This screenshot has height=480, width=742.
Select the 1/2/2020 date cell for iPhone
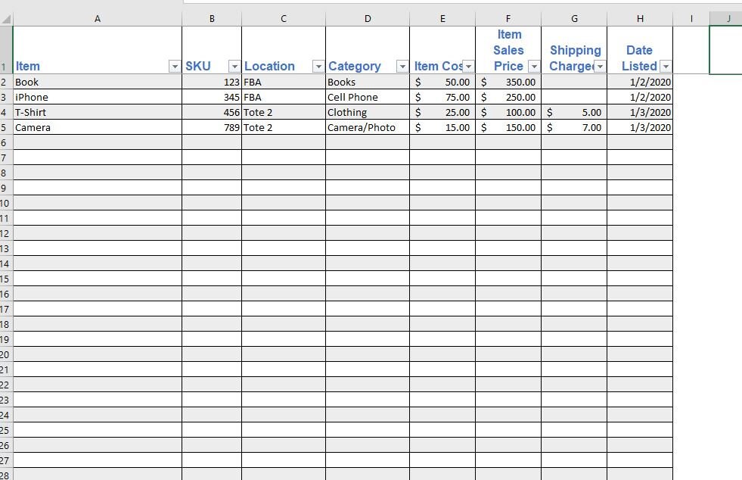639,97
